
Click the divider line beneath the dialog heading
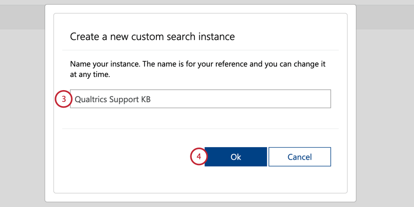click(200, 50)
